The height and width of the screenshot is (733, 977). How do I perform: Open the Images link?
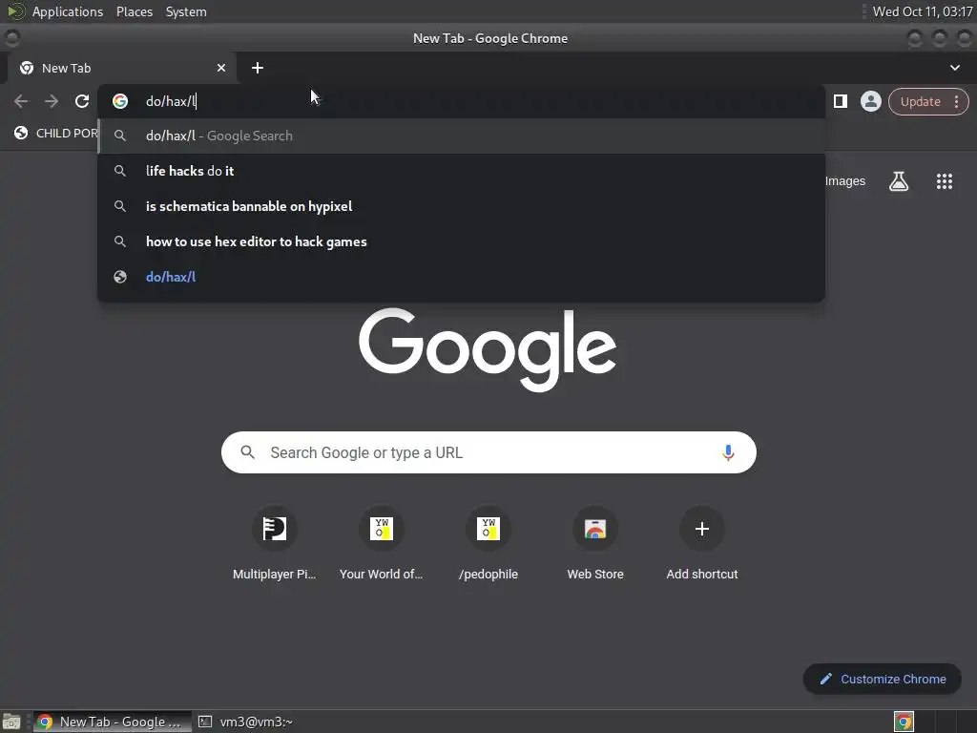coord(845,181)
